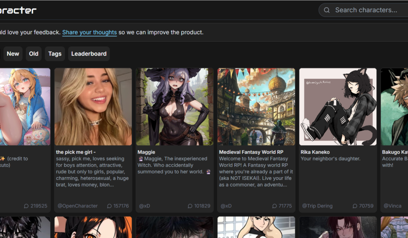Open Medieval Fantasy World RP image
408x238 pixels.
coord(256,107)
